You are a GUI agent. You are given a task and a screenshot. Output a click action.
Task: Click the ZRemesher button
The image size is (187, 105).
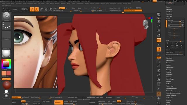coord(92,102)
